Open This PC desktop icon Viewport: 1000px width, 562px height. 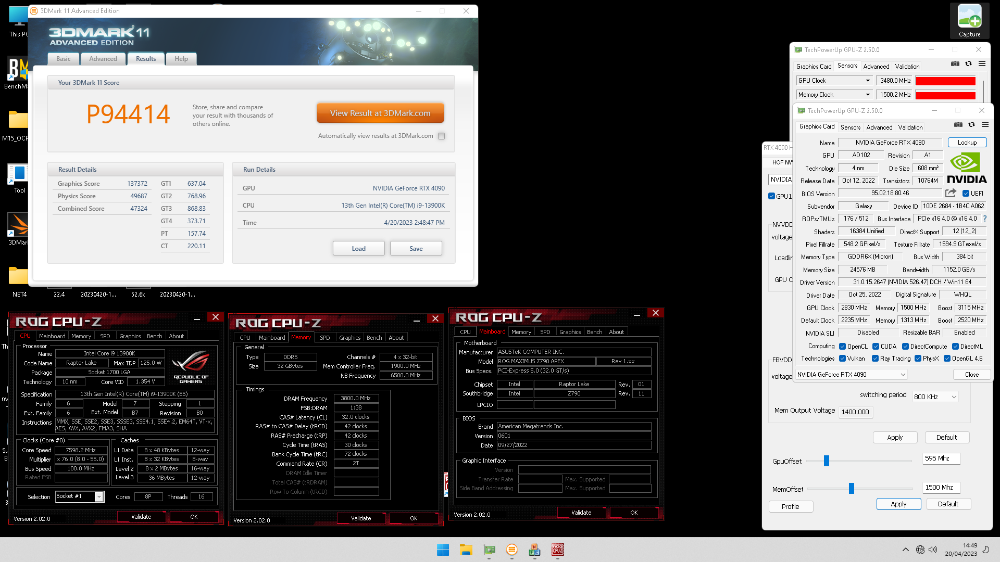(x=19, y=21)
